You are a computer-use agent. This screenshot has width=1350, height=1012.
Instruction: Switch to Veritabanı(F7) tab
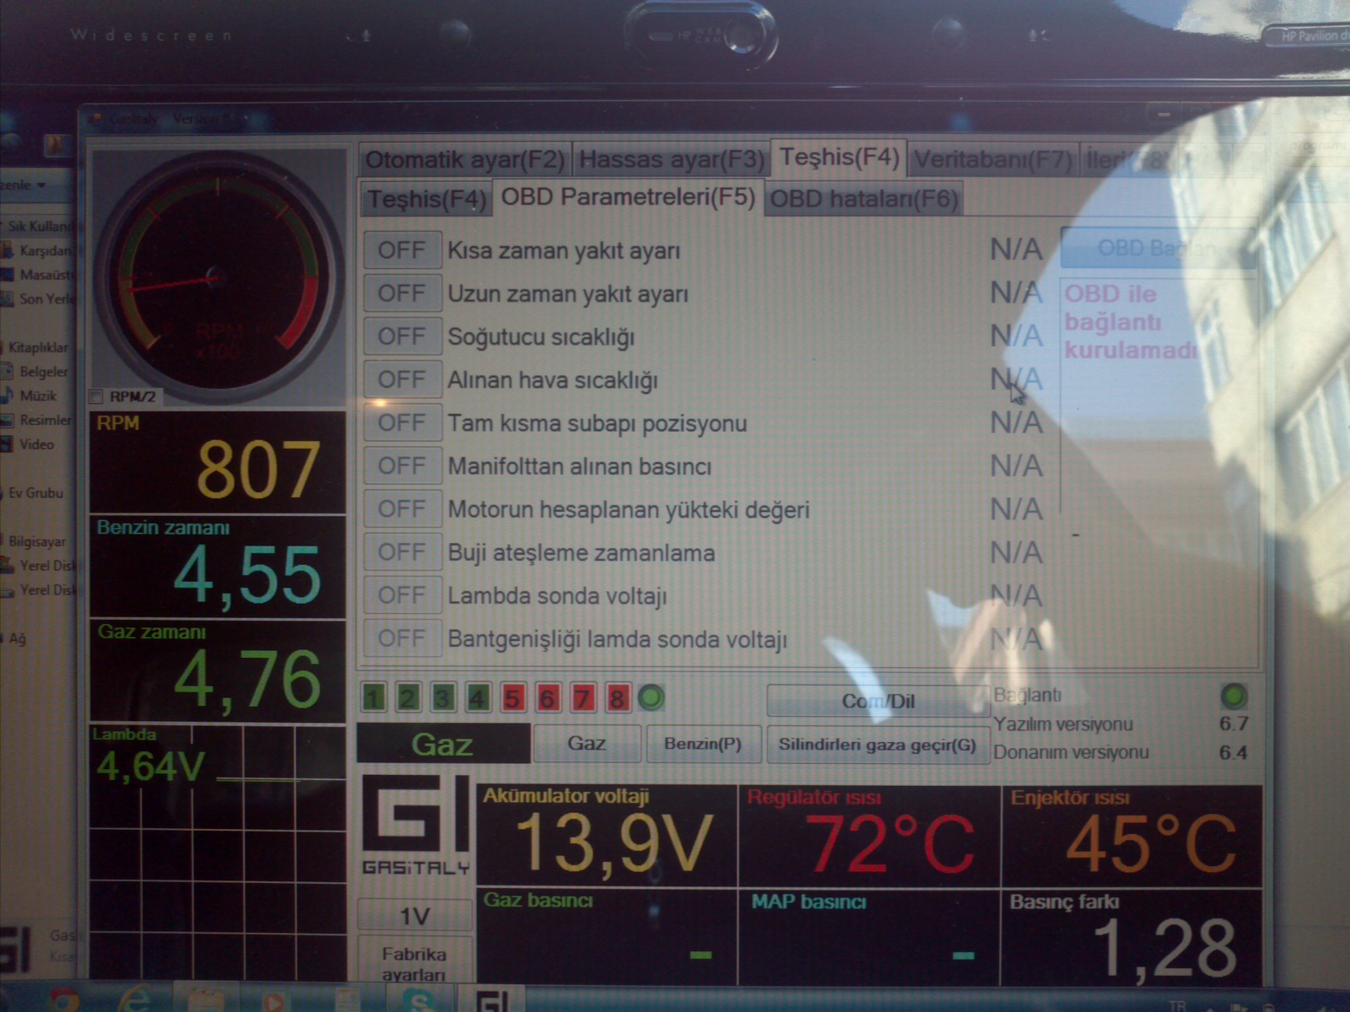click(x=993, y=159)
